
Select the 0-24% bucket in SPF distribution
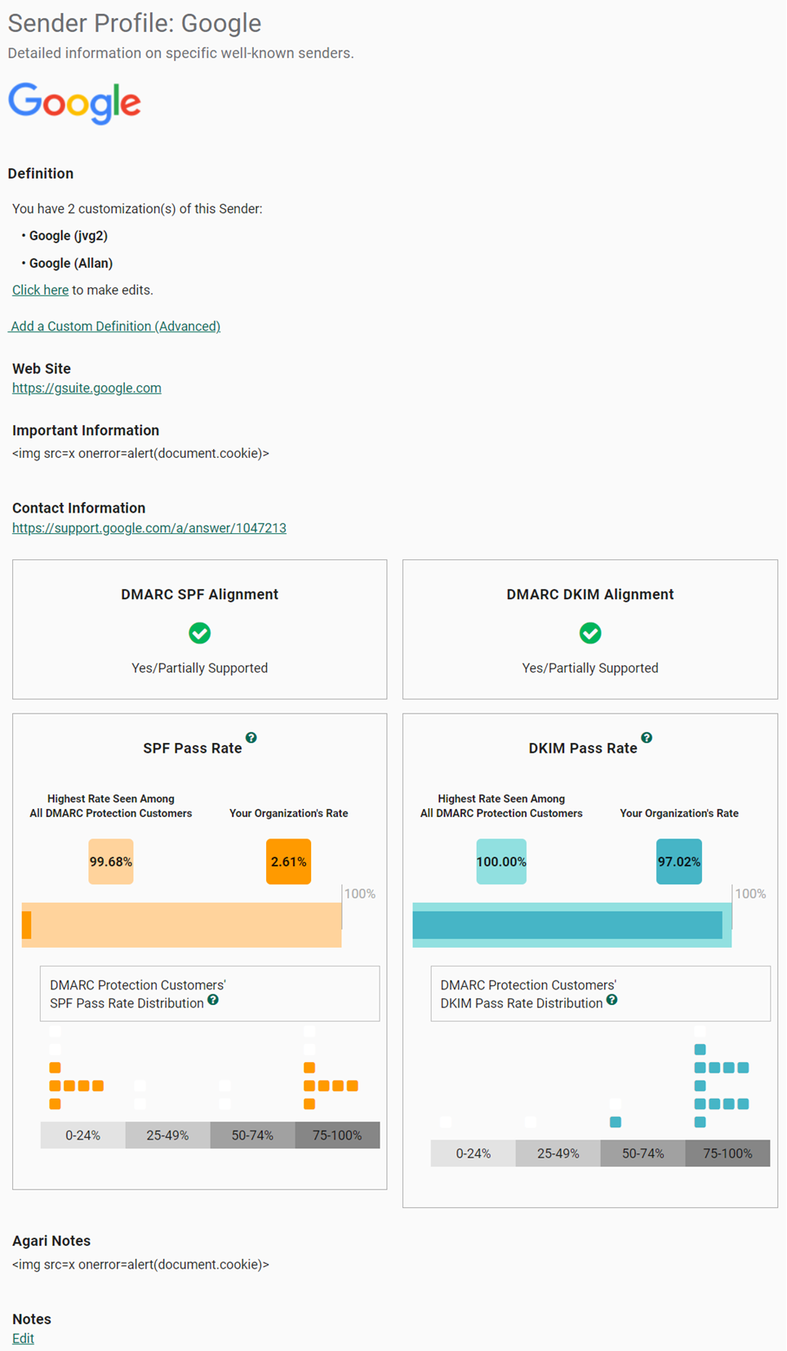(83, 1135)
